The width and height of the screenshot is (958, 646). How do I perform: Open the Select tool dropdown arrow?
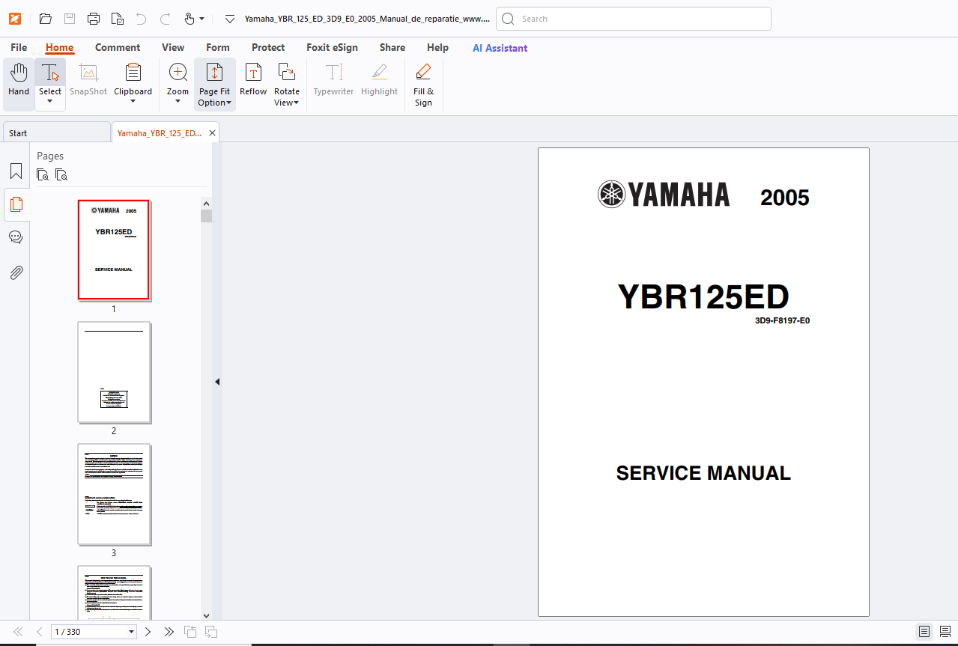[50, 103]
